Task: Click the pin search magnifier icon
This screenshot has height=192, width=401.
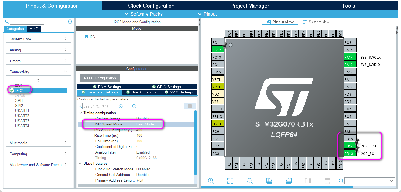Action: click(341, 181)
